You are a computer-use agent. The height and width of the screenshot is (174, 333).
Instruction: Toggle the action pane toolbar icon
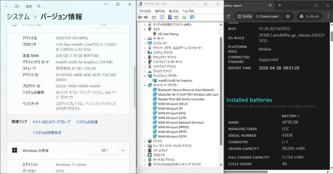(176, 17)
